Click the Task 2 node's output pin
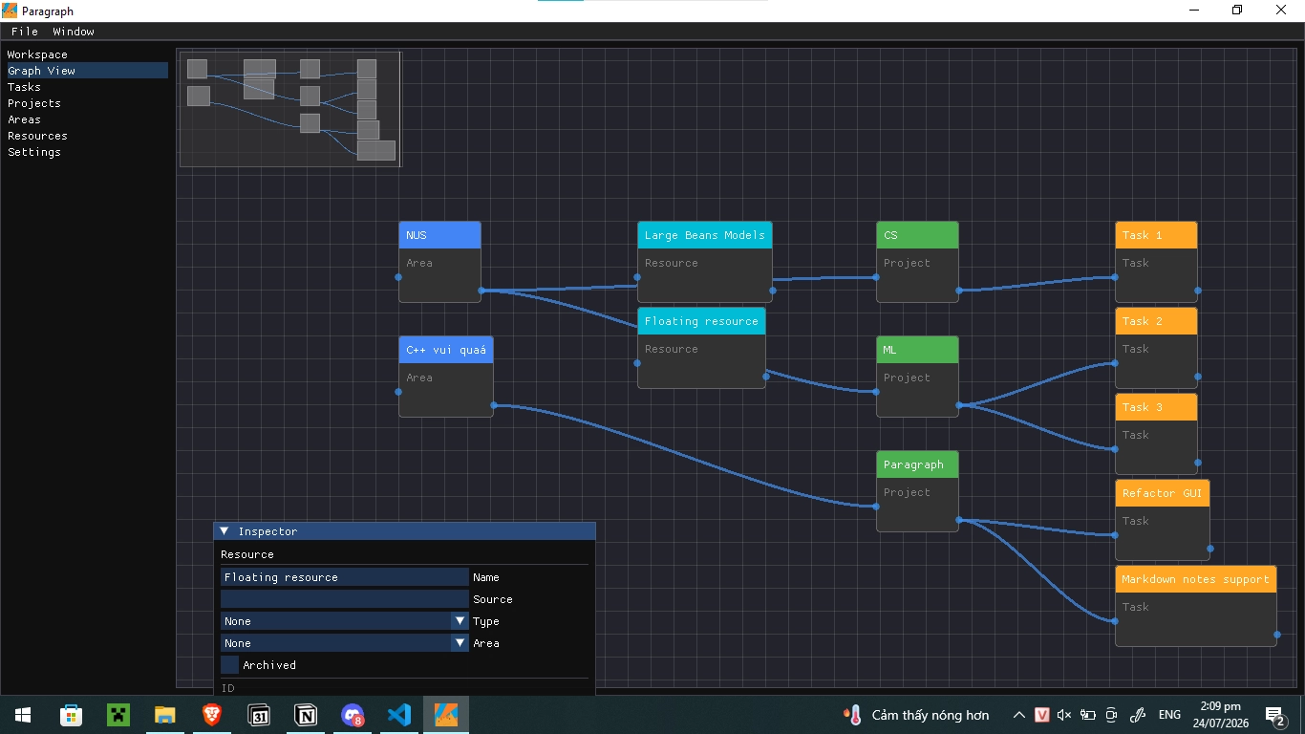 point(1197,377)
